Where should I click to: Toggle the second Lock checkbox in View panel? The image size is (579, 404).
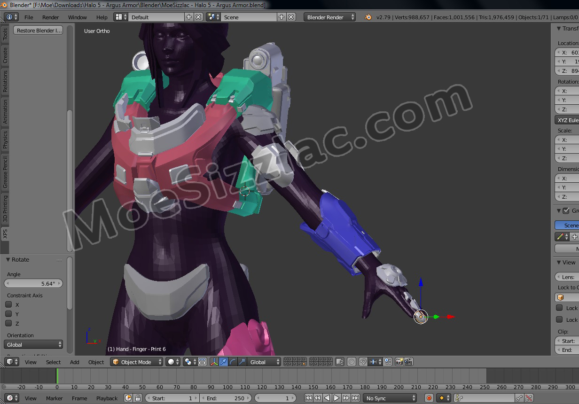tap(559, 319)
